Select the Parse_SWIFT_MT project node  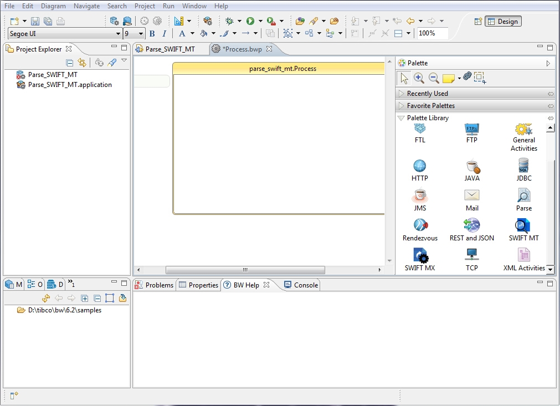pos(47,75)
